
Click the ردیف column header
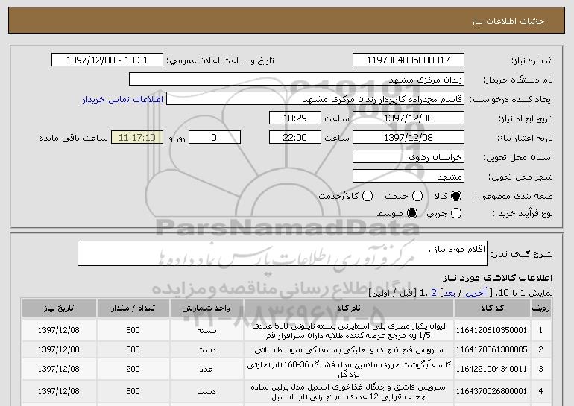point(540,308)
